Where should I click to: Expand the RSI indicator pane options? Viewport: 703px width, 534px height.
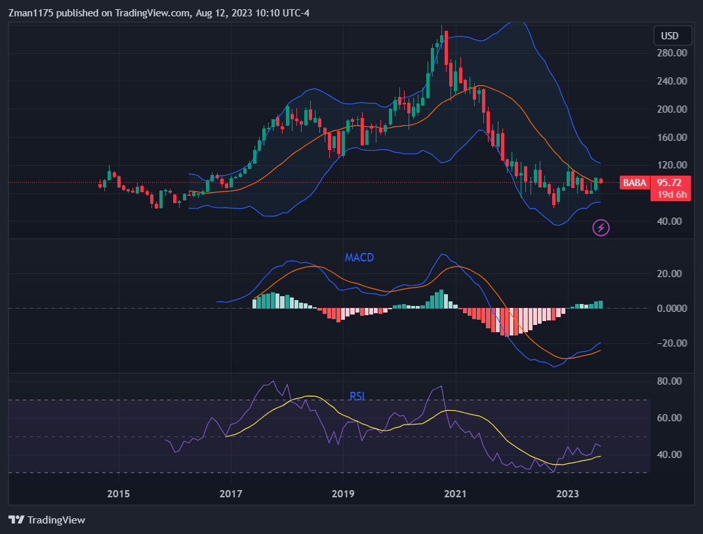(357, 396)
